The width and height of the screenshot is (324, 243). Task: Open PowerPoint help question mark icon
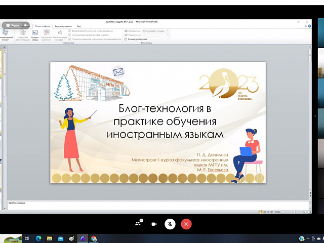point(310,26)
